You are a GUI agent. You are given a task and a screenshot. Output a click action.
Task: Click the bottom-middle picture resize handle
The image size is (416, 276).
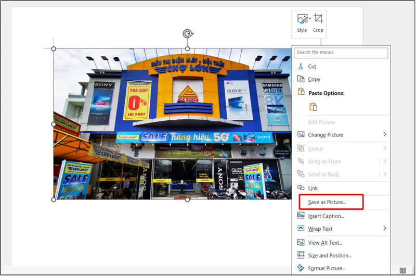[187, 199]
